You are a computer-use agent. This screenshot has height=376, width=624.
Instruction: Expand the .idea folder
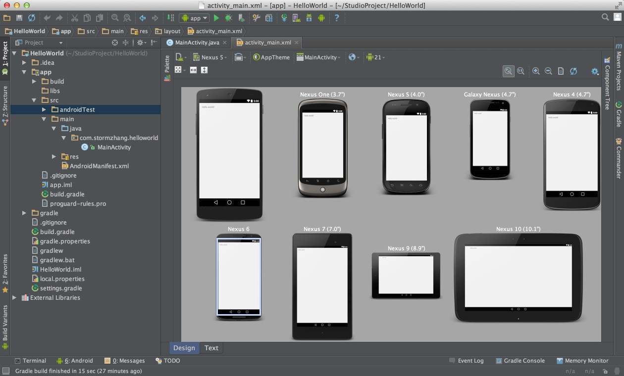[24, 63]
